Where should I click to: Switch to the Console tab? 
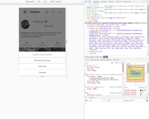pyautogui.click(x=104, y=2)
